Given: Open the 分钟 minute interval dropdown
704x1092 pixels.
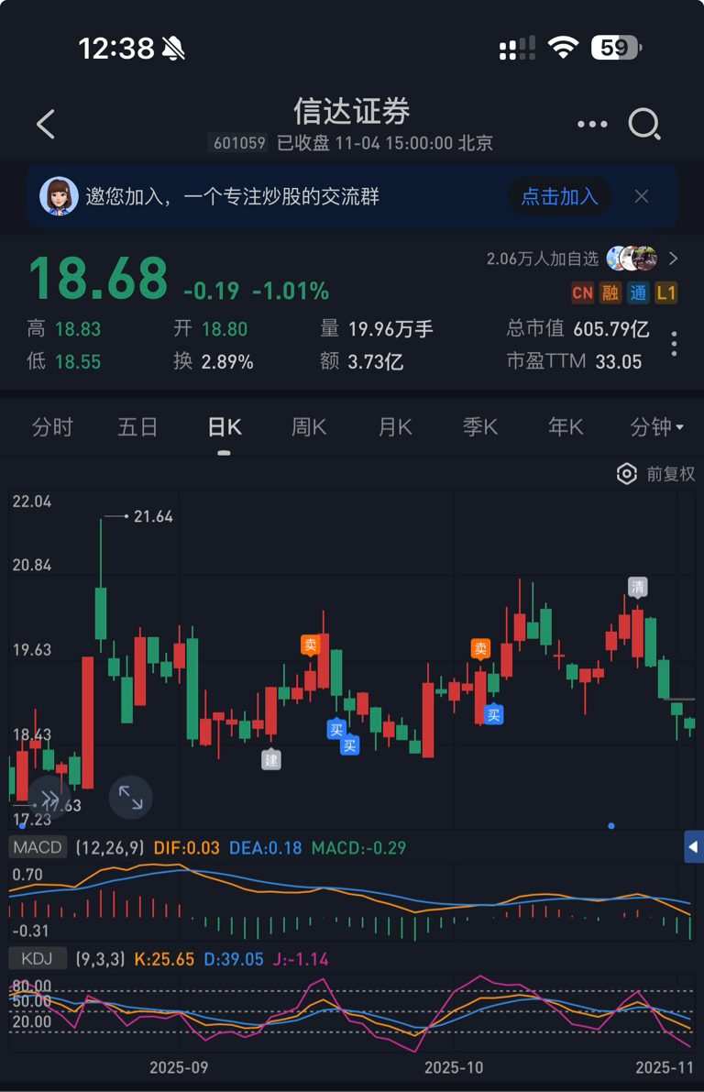Looking at the screenshot, I should point(656,427).
